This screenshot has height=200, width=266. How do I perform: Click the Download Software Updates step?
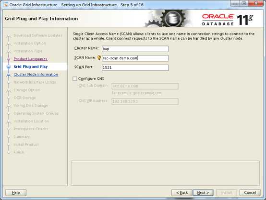tap(38, 35)
